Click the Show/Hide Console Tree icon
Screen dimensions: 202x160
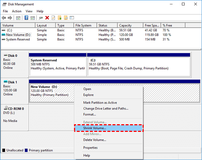[x=18, y=18]
